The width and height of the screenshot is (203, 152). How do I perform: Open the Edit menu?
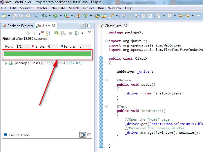(x=13, y=8)
